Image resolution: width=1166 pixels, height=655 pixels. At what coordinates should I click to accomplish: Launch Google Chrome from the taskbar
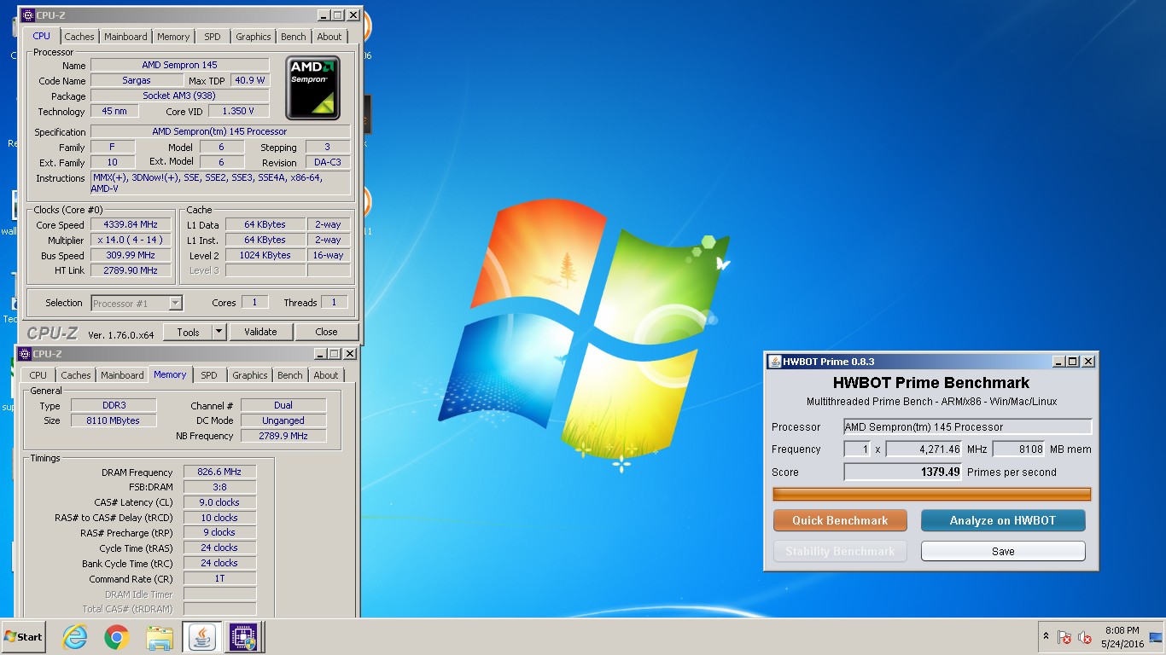(x=117, y=637)
